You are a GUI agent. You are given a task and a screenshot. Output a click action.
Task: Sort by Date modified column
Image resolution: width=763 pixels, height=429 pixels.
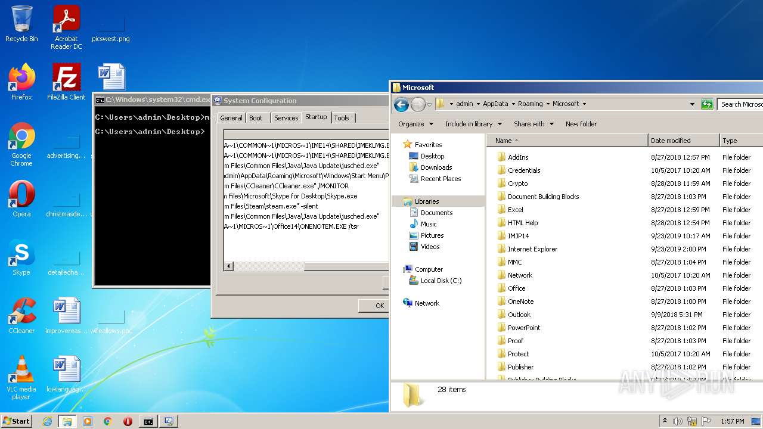click(x=684, y=141)
